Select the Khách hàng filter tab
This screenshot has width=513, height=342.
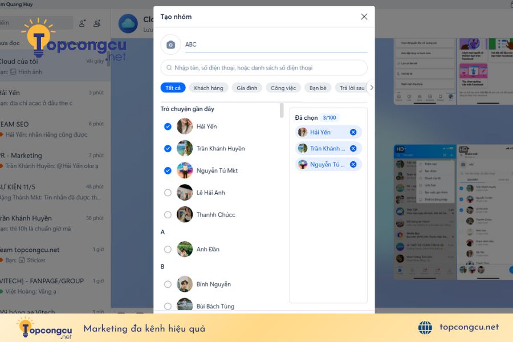point(209,88)
